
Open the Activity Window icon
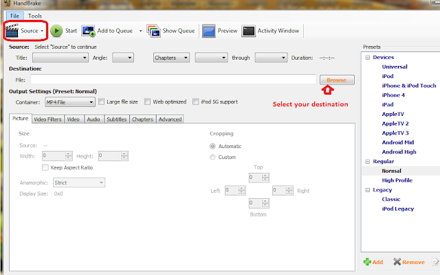pos(248,31)
